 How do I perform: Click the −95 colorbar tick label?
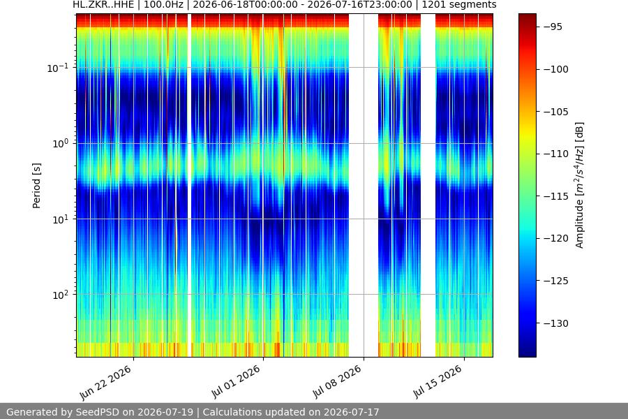(553, 27)
